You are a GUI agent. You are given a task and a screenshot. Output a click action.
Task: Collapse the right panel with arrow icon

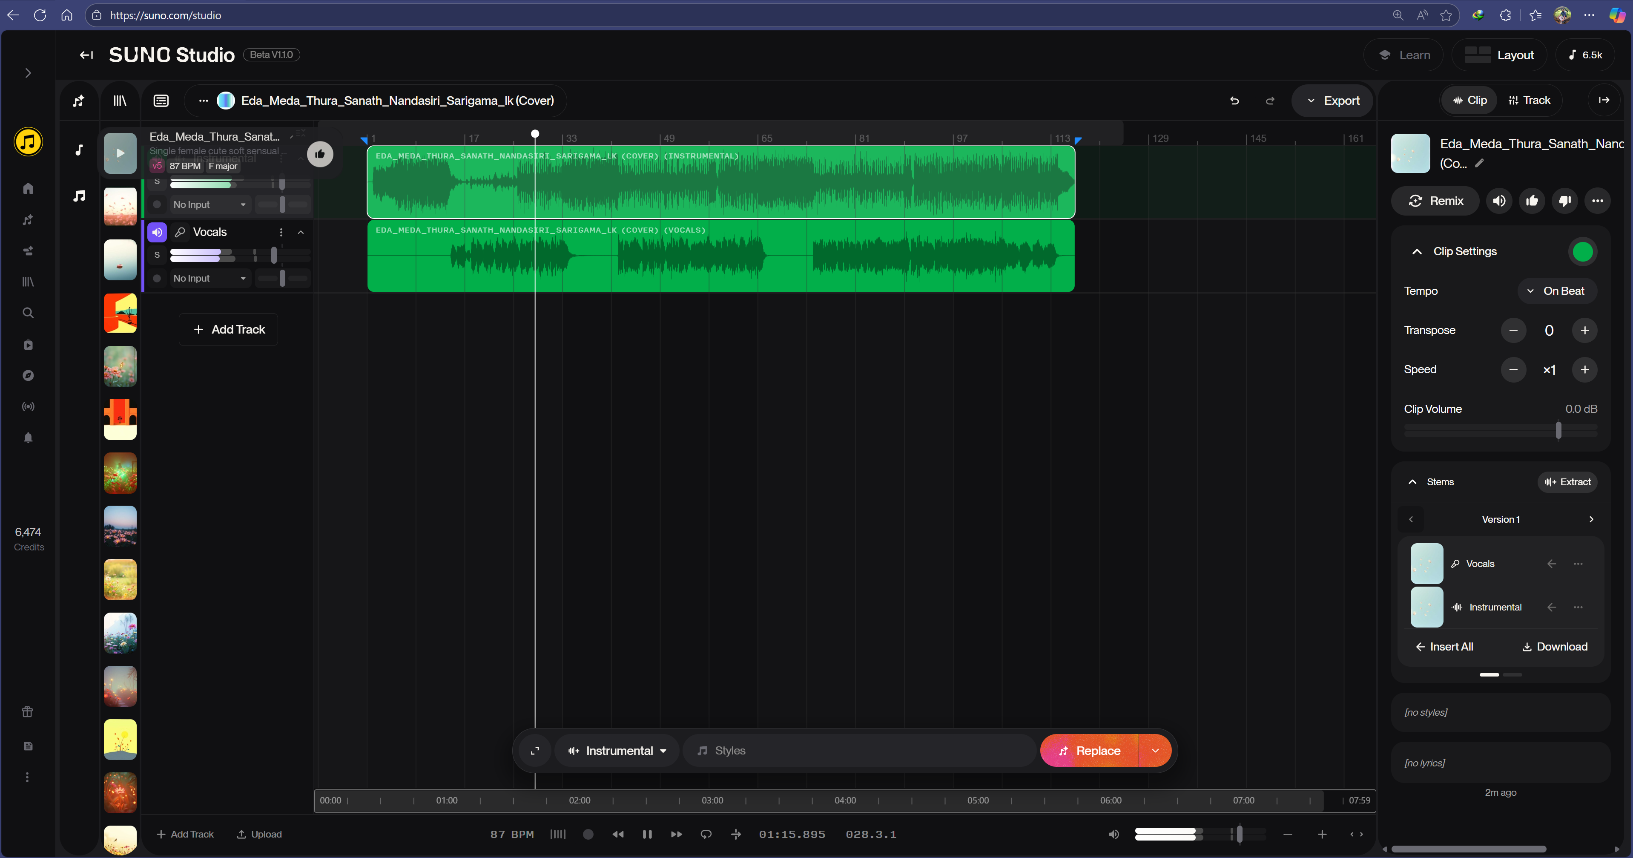pyautogui.click(x=1604, y=100)
